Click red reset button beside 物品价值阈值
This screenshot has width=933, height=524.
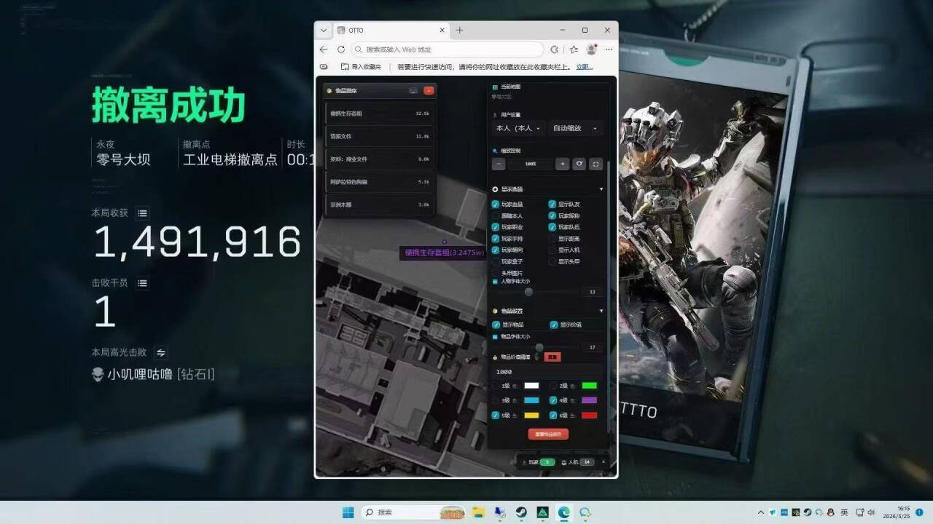(553, 357)
